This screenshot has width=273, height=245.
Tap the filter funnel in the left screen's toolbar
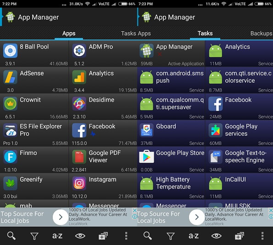click(34, 236)
